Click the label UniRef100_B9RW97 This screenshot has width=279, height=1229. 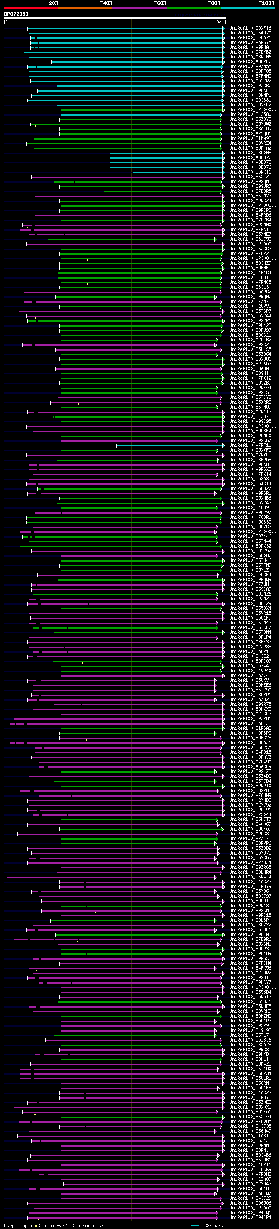(x=250, y=330)
